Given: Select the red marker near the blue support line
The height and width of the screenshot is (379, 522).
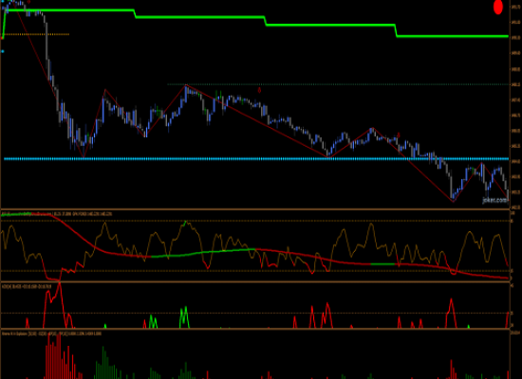Looking at the screenshot, I should point(399,135).
